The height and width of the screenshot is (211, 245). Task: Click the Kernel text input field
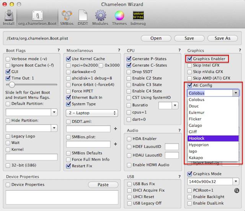click(32, 157)
